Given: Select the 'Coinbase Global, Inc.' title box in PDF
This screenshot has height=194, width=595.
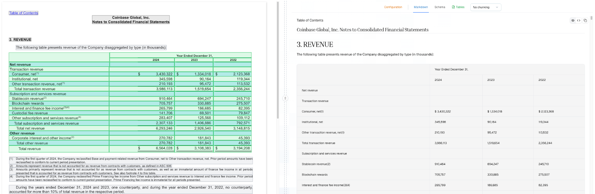Looking at the screenshot, I should pos(131,20).
